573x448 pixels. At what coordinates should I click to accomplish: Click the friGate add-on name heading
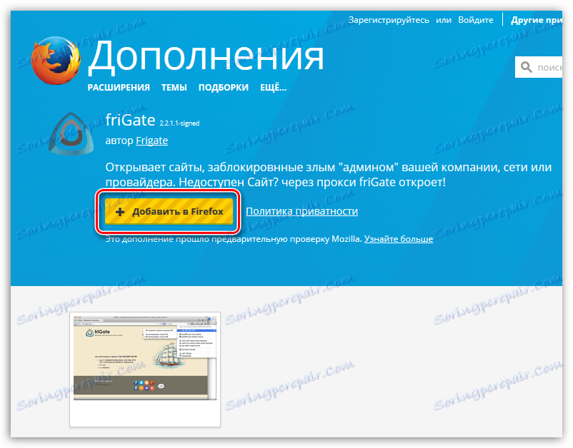(131, 120)
